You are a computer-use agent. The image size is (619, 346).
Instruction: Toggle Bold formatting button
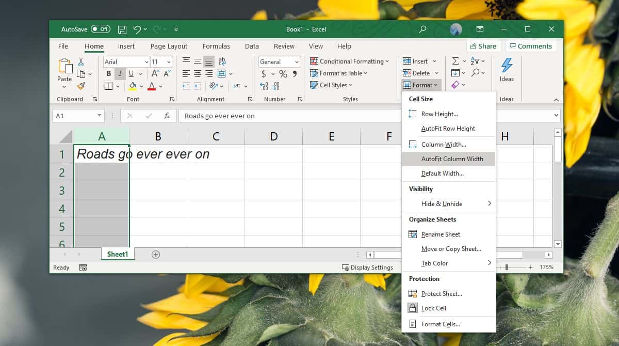[x=109, y=73]
